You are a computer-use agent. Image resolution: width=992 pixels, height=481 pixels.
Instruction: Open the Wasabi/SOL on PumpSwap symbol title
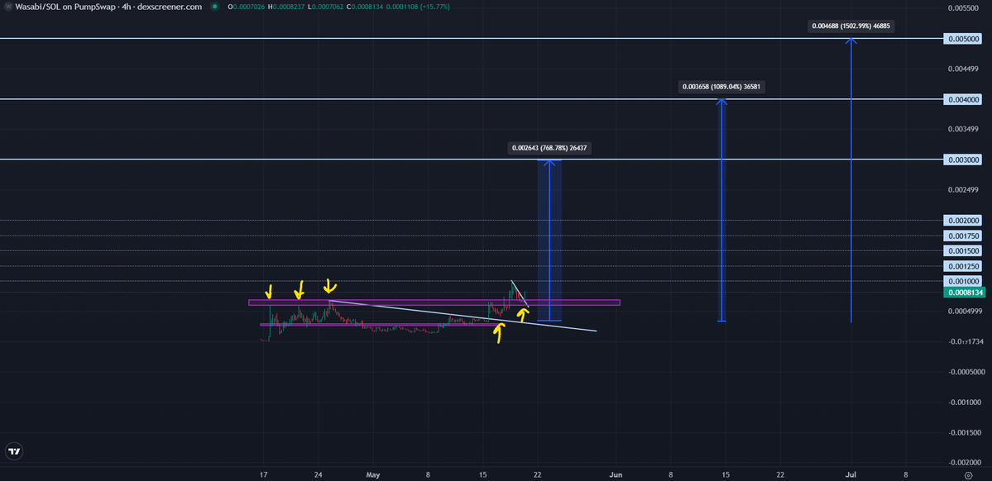(109, 7)
